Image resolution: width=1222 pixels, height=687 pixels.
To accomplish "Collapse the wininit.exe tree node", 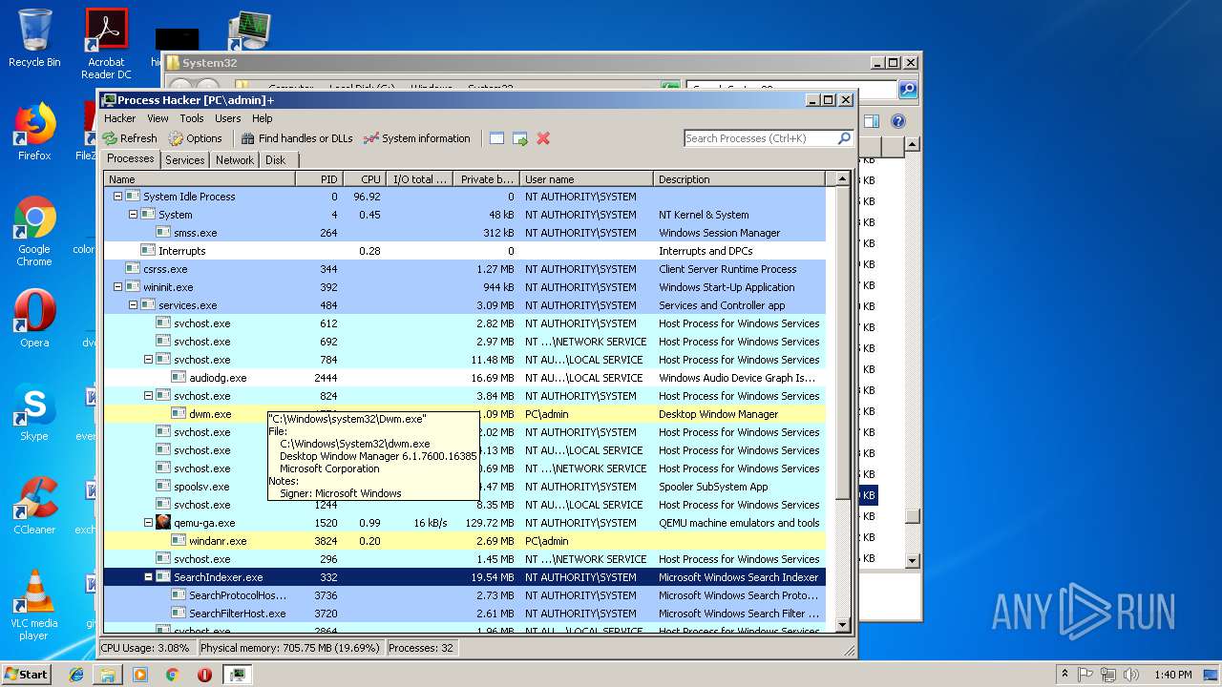I will 117,287.
